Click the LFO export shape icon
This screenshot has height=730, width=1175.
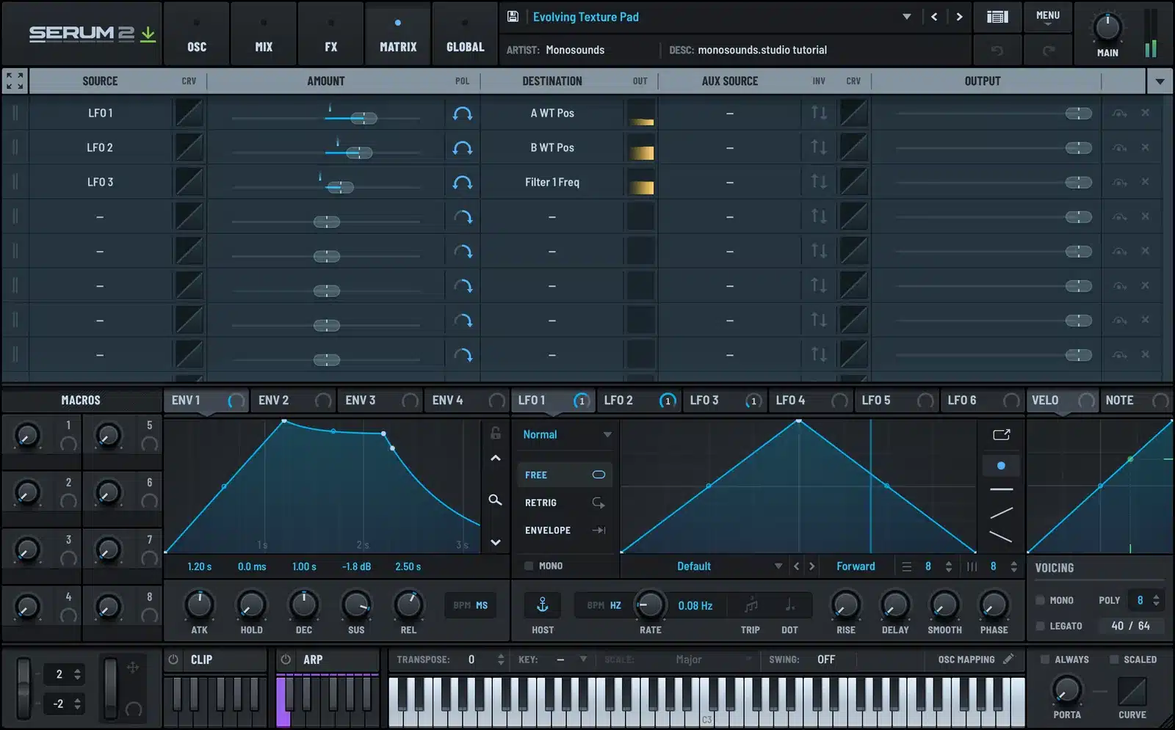[x=1001, y=434]
